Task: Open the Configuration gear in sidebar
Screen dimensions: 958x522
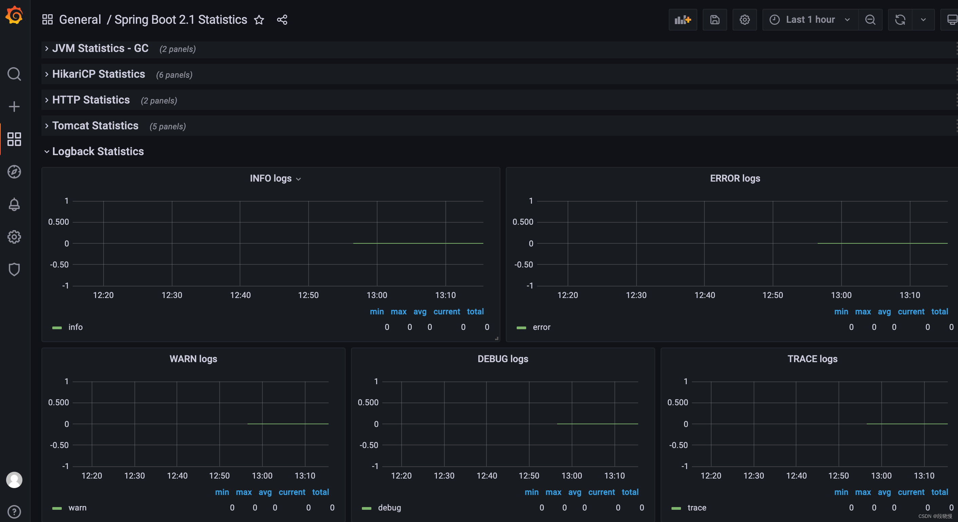Action: coord(14,237)
